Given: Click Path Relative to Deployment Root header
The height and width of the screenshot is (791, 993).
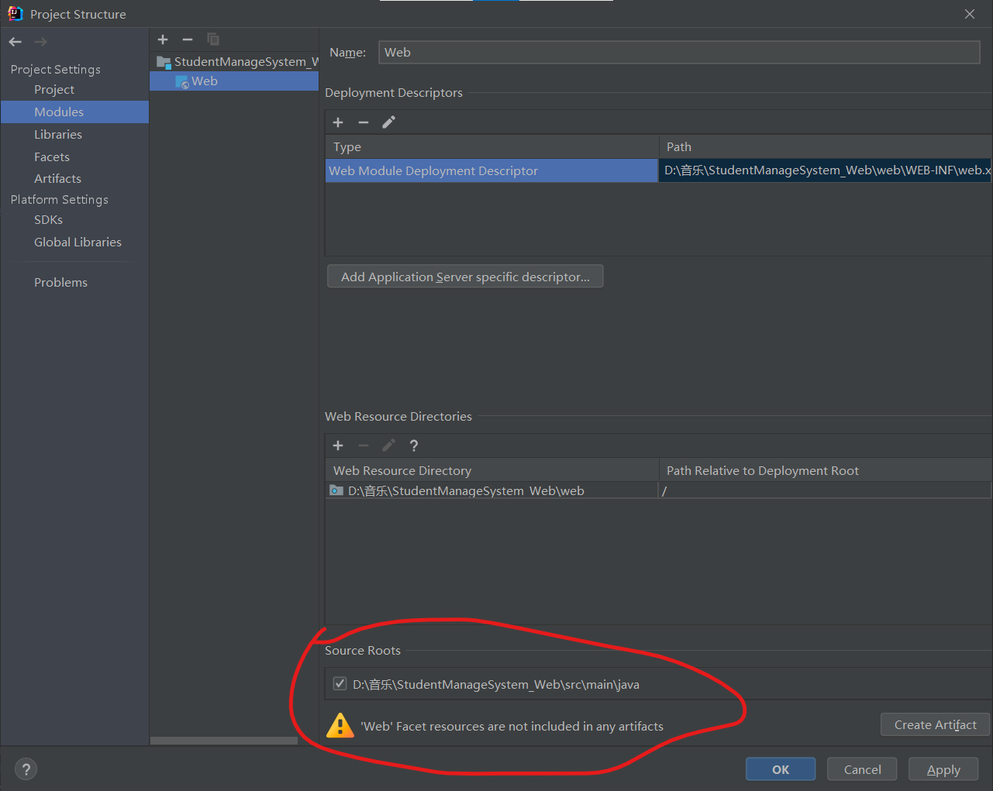Looking at the screenshot, I should tap(826, 470).
